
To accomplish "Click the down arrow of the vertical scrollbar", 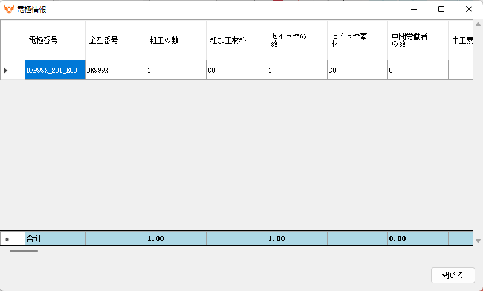I will point(478,240).
